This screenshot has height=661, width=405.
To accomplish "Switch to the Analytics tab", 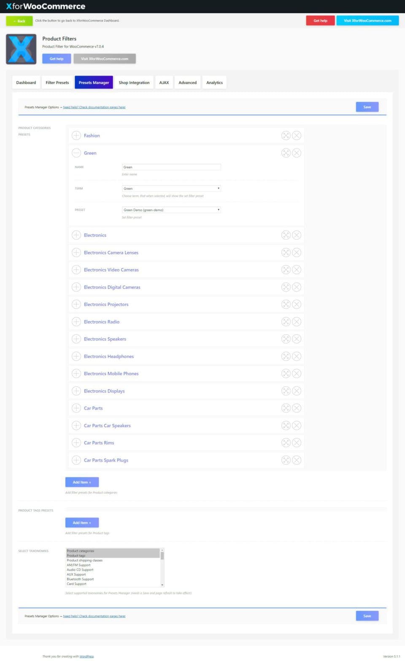I will tap(214, 83).
